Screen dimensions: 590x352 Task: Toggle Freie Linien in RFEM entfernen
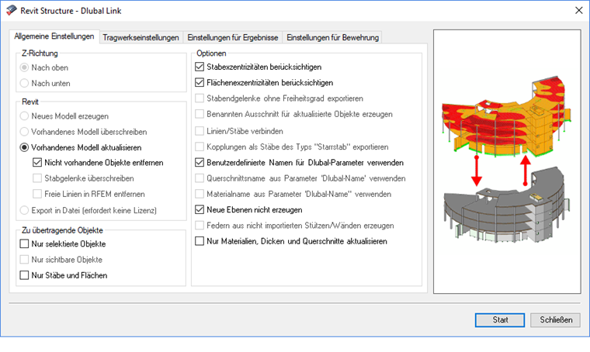pyautogui.click(x=37, y=194)
